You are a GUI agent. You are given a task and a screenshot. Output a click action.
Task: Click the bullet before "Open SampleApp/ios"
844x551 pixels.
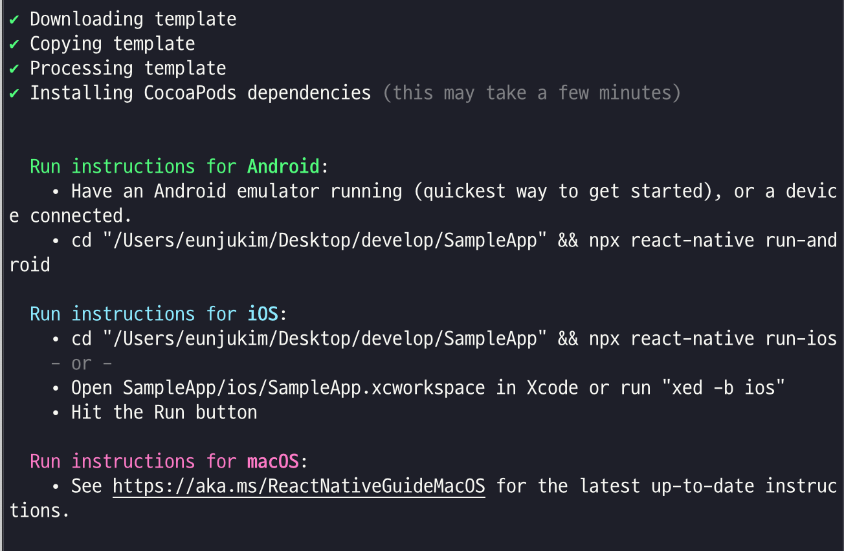[x=56, y=388]
